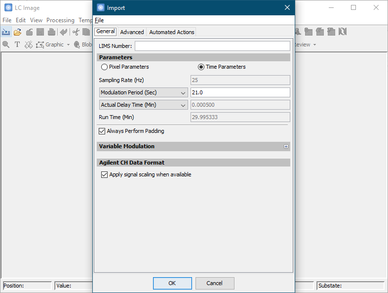Maximize the LC Image window
388x293 pixels.
pos(353,7)
